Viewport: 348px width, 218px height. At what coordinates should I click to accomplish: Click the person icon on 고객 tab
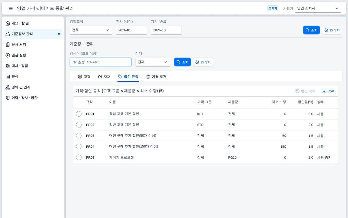80,77
